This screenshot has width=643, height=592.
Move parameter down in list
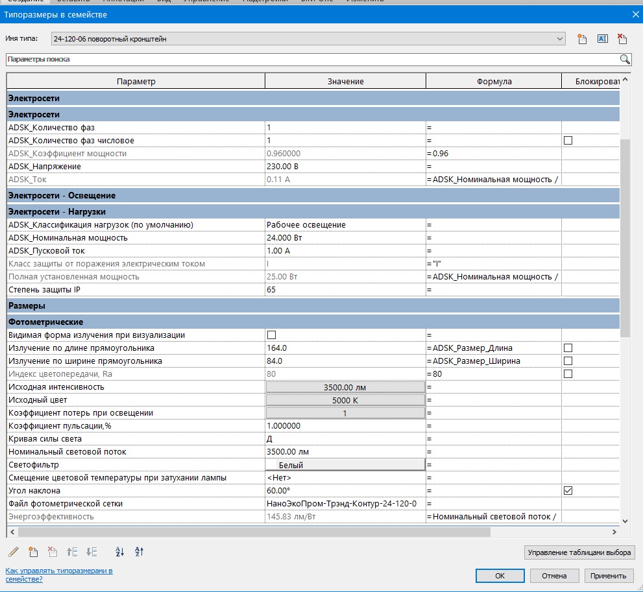[92, 552]
